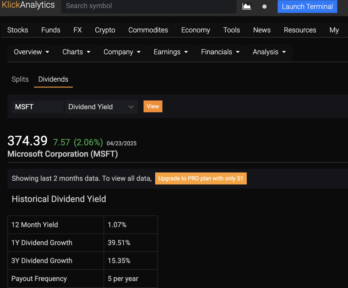
Task: Select the Dividends tab
Action: pyautogui.click(x=53, y=79)
